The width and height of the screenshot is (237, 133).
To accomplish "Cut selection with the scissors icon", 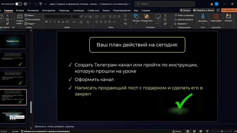I will coord(7,16).
